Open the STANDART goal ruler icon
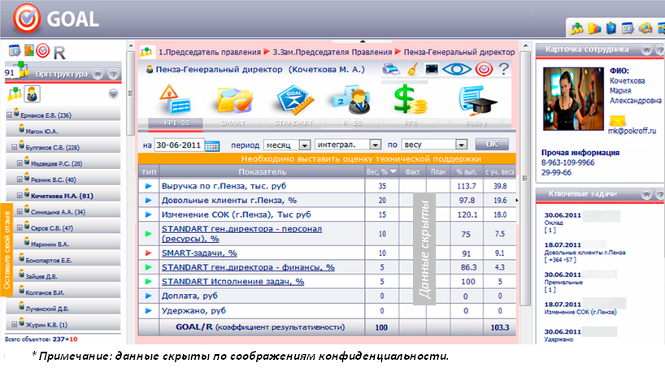The image size is (665, 372). pos(295,100)
